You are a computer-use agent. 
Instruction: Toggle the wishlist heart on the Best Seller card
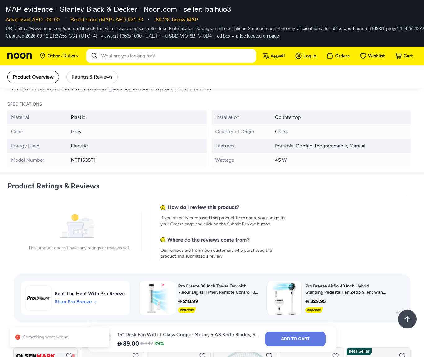(x=402, y=355)
